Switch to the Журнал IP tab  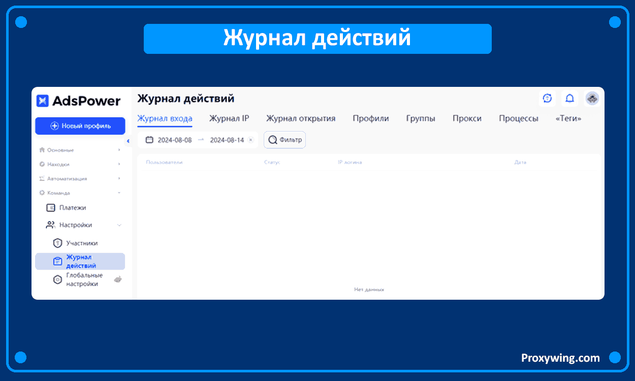tap(229, 118)
